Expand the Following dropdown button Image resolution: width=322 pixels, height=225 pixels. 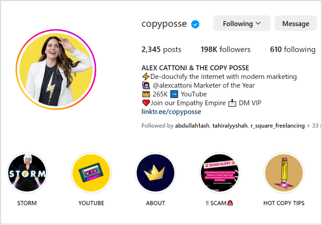(x=241, y=23)
